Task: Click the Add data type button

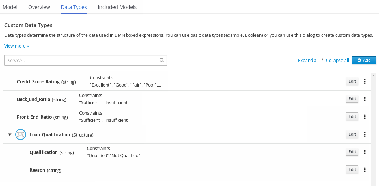Action: [x=364, y=60]
